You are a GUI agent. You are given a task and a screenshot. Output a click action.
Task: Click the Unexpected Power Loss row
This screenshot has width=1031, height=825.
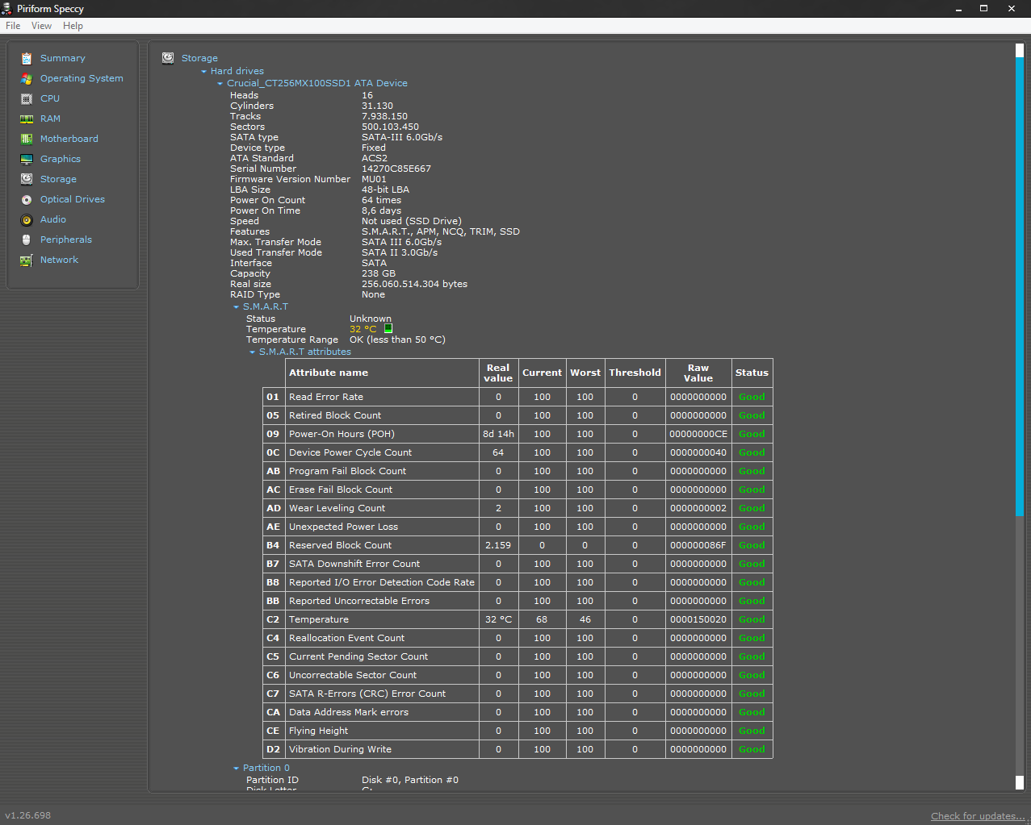(518, 527)
